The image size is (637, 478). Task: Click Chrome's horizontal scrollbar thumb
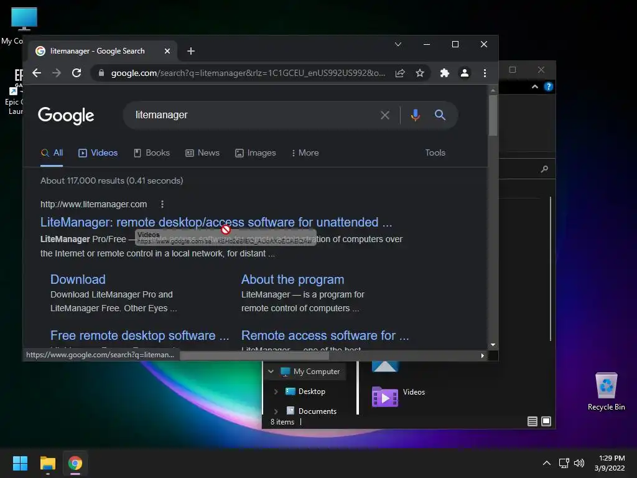(254, 355)
